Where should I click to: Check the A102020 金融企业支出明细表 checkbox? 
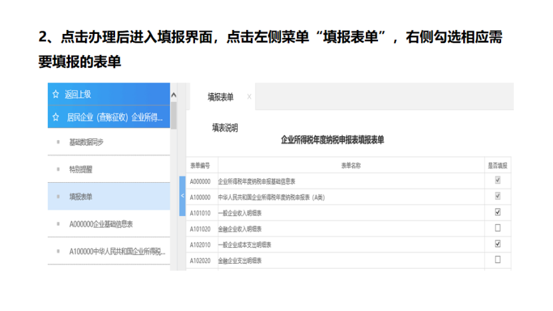click(x=497, y=260)
